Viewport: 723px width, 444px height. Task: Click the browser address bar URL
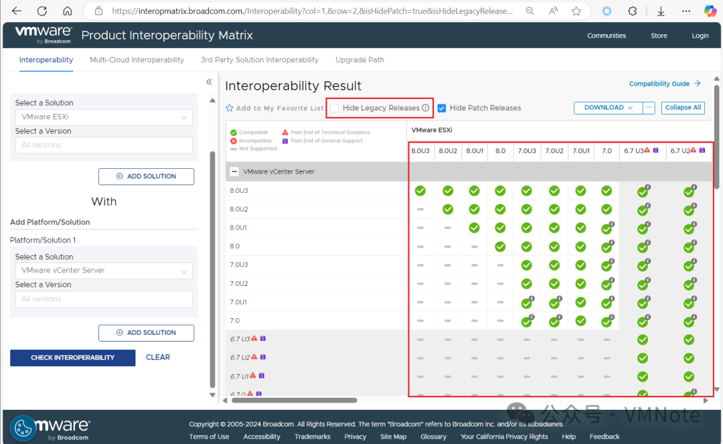pos(312,11)
